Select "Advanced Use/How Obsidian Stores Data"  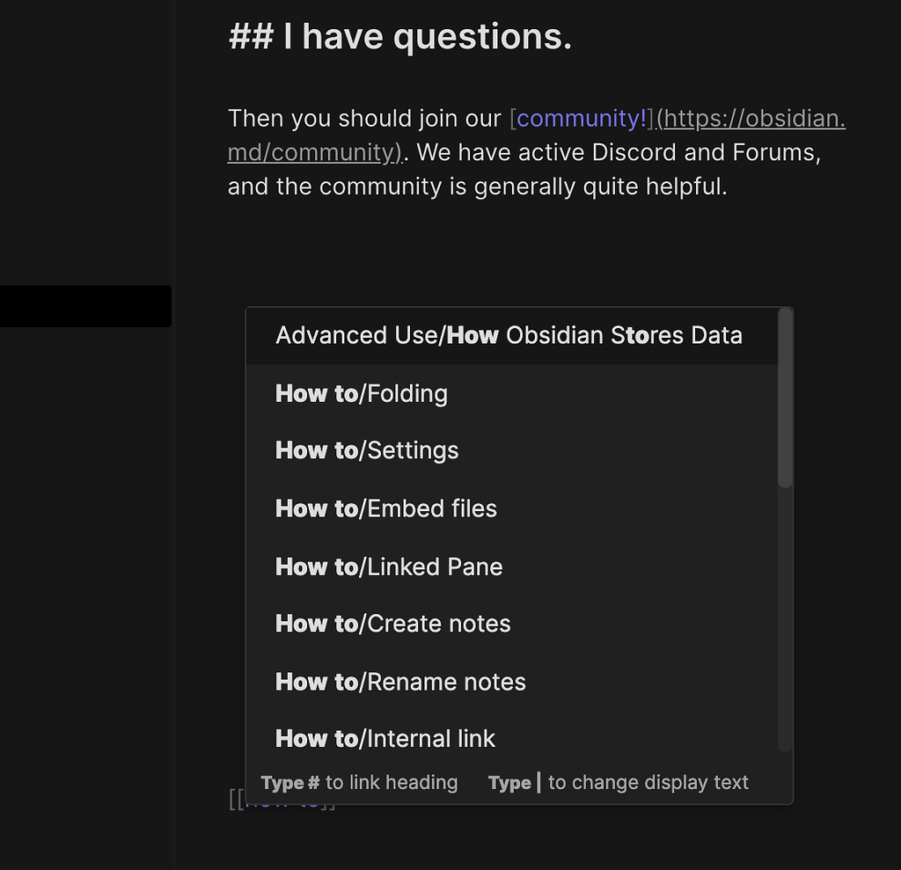tap(509, 335)
